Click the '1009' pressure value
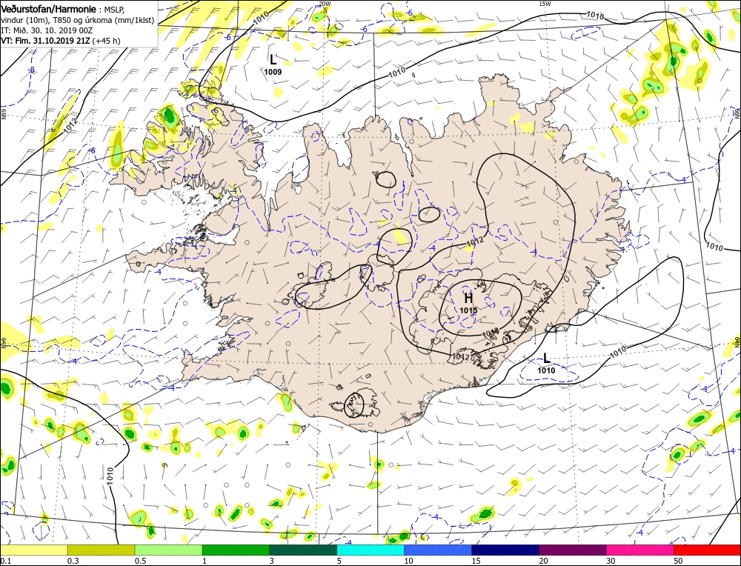The width and height of the screenshot is (741, 566). click(x=273, y=73)
